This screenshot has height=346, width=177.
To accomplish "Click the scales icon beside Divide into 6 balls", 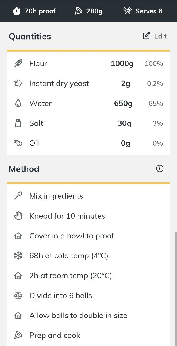I will pos(18,295).
